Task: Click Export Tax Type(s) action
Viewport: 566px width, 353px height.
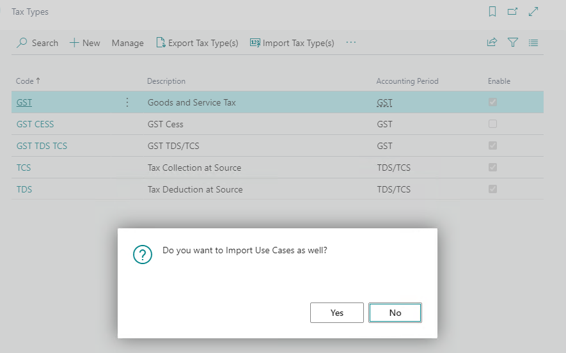Action: pyautogui.click(x=197, y=43)
